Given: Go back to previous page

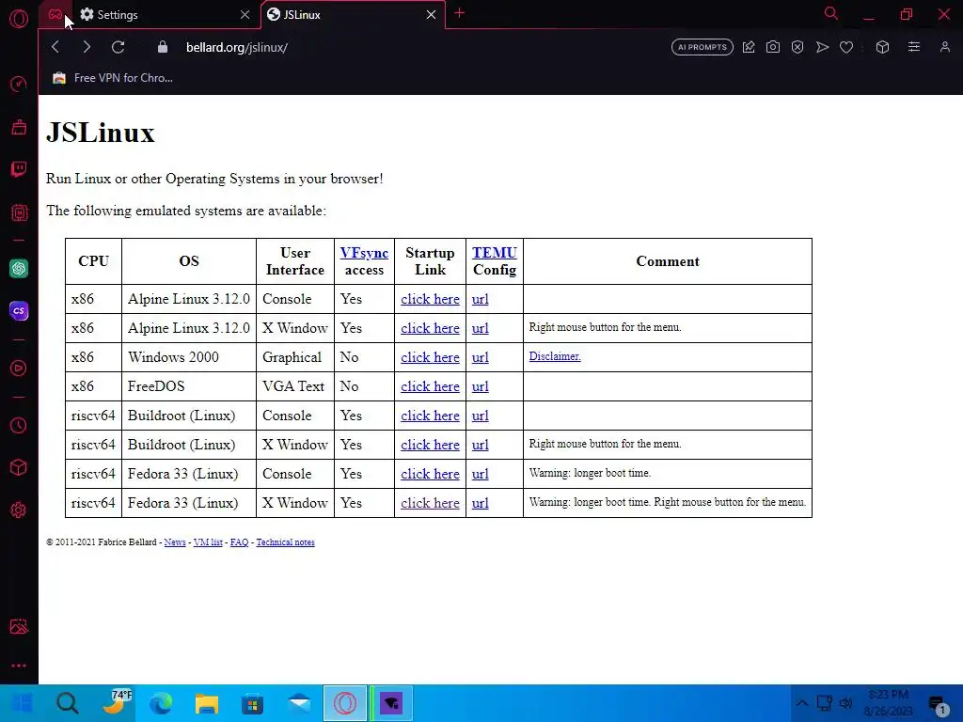Looking at the screenshot, I should 55,47.
